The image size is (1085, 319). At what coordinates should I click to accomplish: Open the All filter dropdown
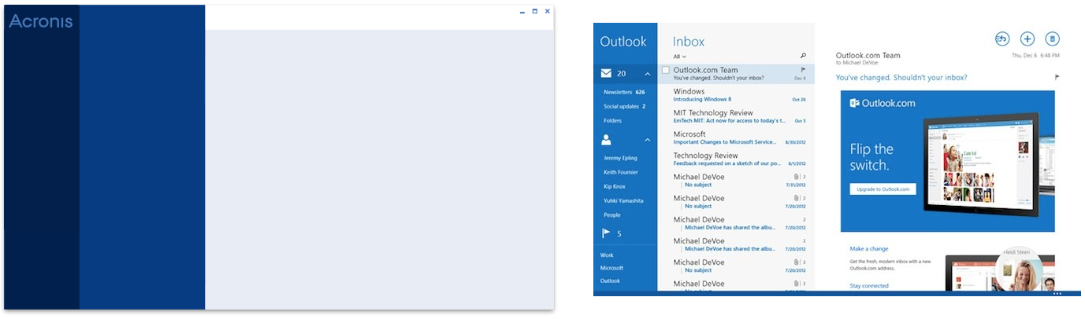point(679,57)
